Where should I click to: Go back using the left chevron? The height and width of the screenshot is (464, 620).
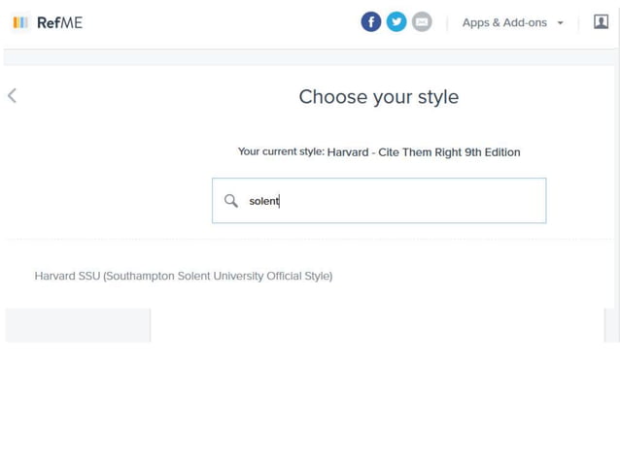(x=13, y=95)
